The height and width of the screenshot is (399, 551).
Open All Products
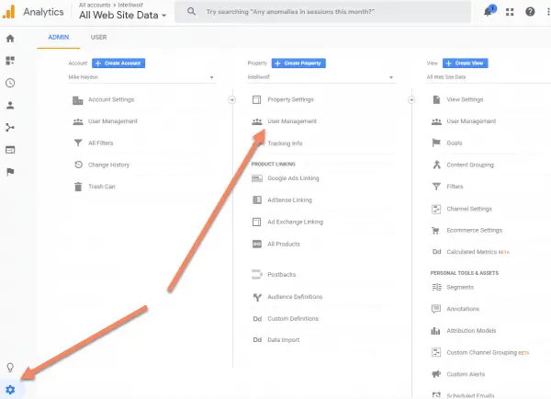(284, 245)
